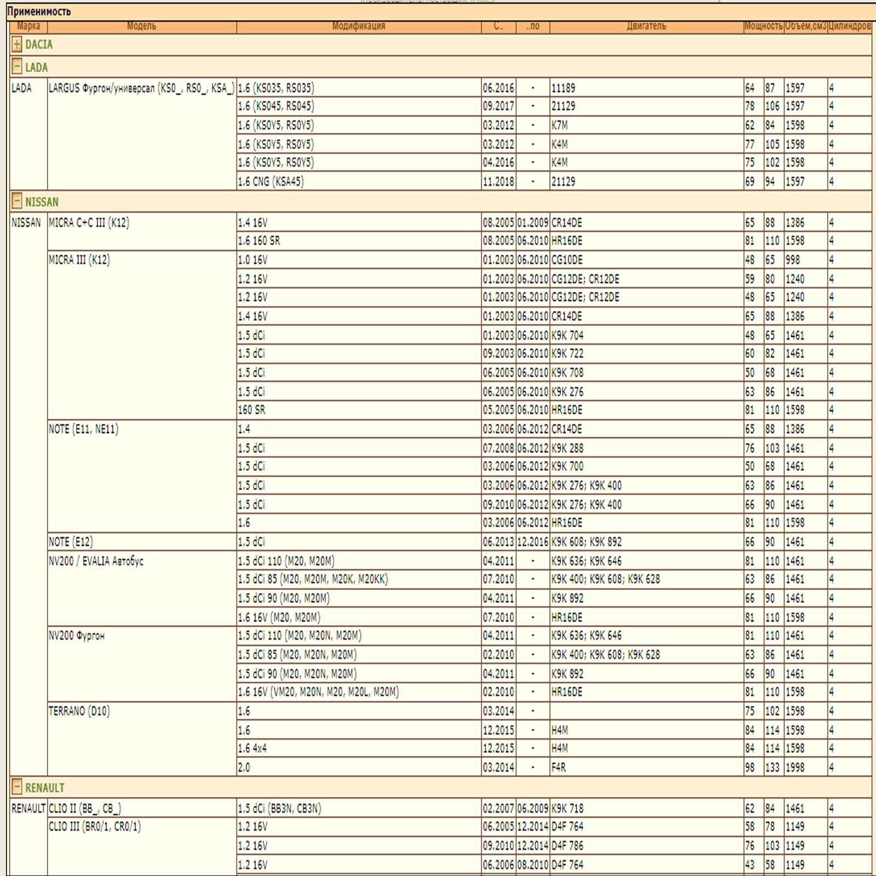
Task: Select MICRA C+C III (K12) model
Action: [89, 223]
